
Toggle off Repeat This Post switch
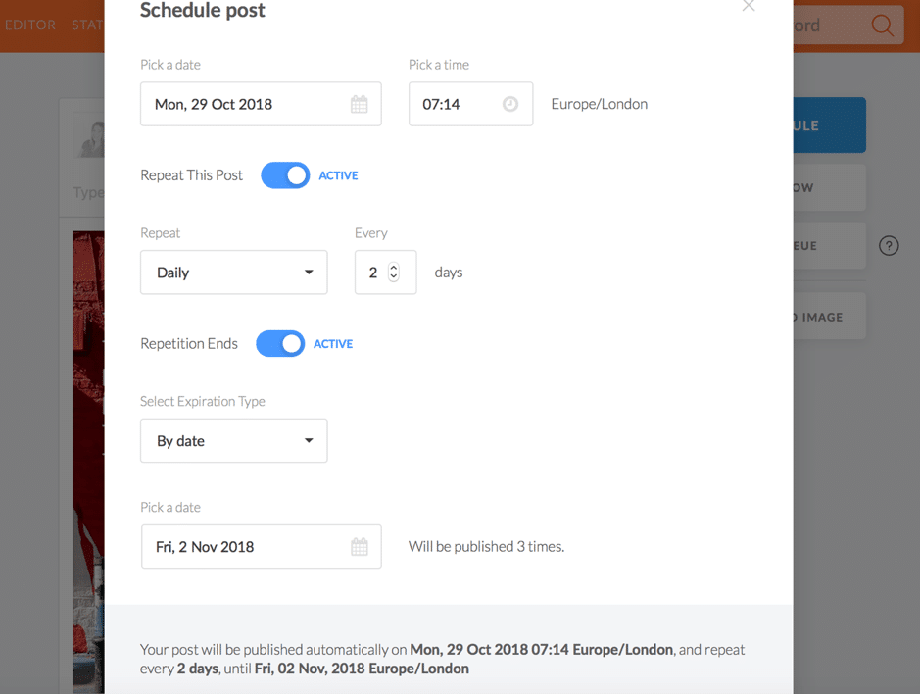click(x=285, y=174)
